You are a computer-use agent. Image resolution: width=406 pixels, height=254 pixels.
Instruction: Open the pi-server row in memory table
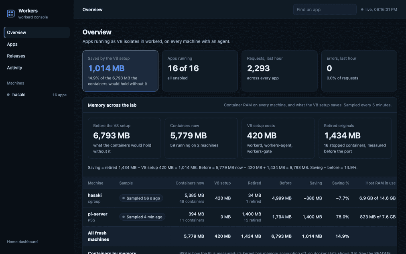pos(240,217)
